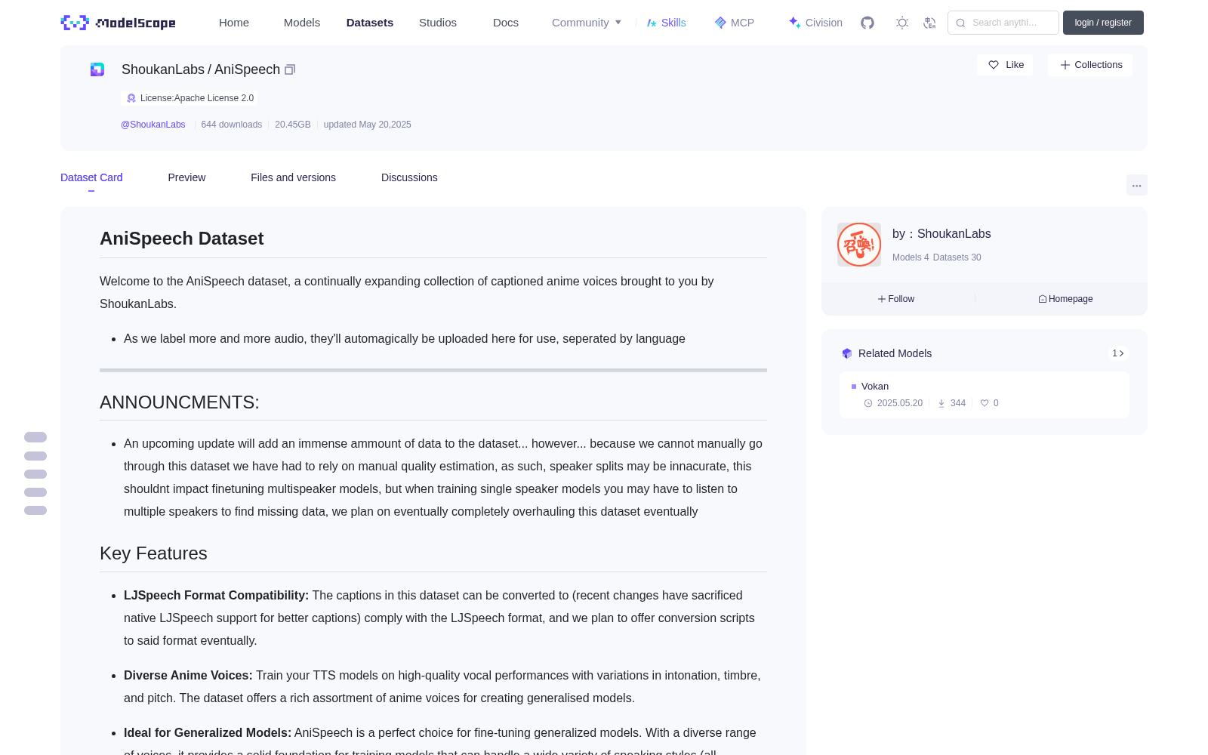The height and width of the screenshot is (755, 1208).
Task: Open the Datasets navigation item
Action: pos(370,23)
